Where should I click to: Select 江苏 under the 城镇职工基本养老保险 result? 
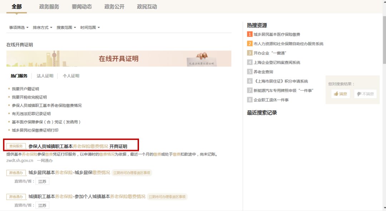(x=42, y=205)
